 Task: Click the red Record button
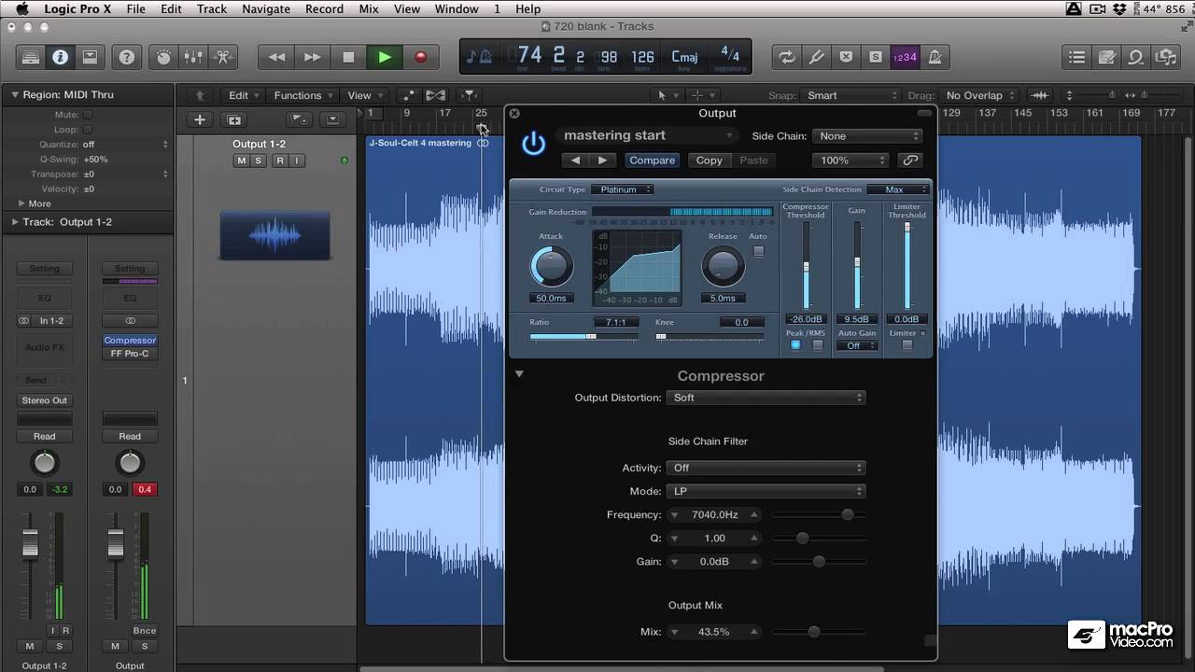[420, 57]
